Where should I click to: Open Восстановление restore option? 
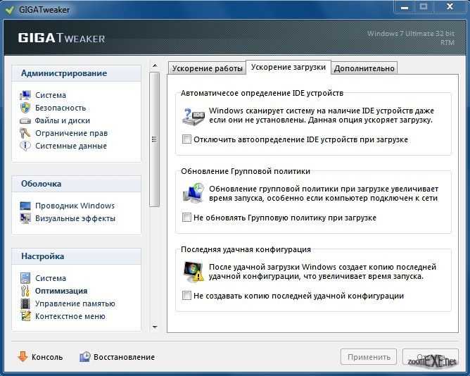click(124, 357)
